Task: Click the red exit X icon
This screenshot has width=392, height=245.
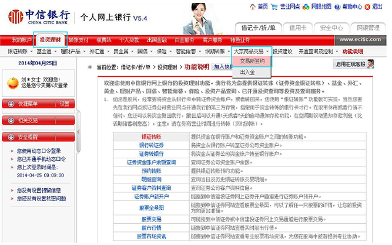Action: pos(367,7)
